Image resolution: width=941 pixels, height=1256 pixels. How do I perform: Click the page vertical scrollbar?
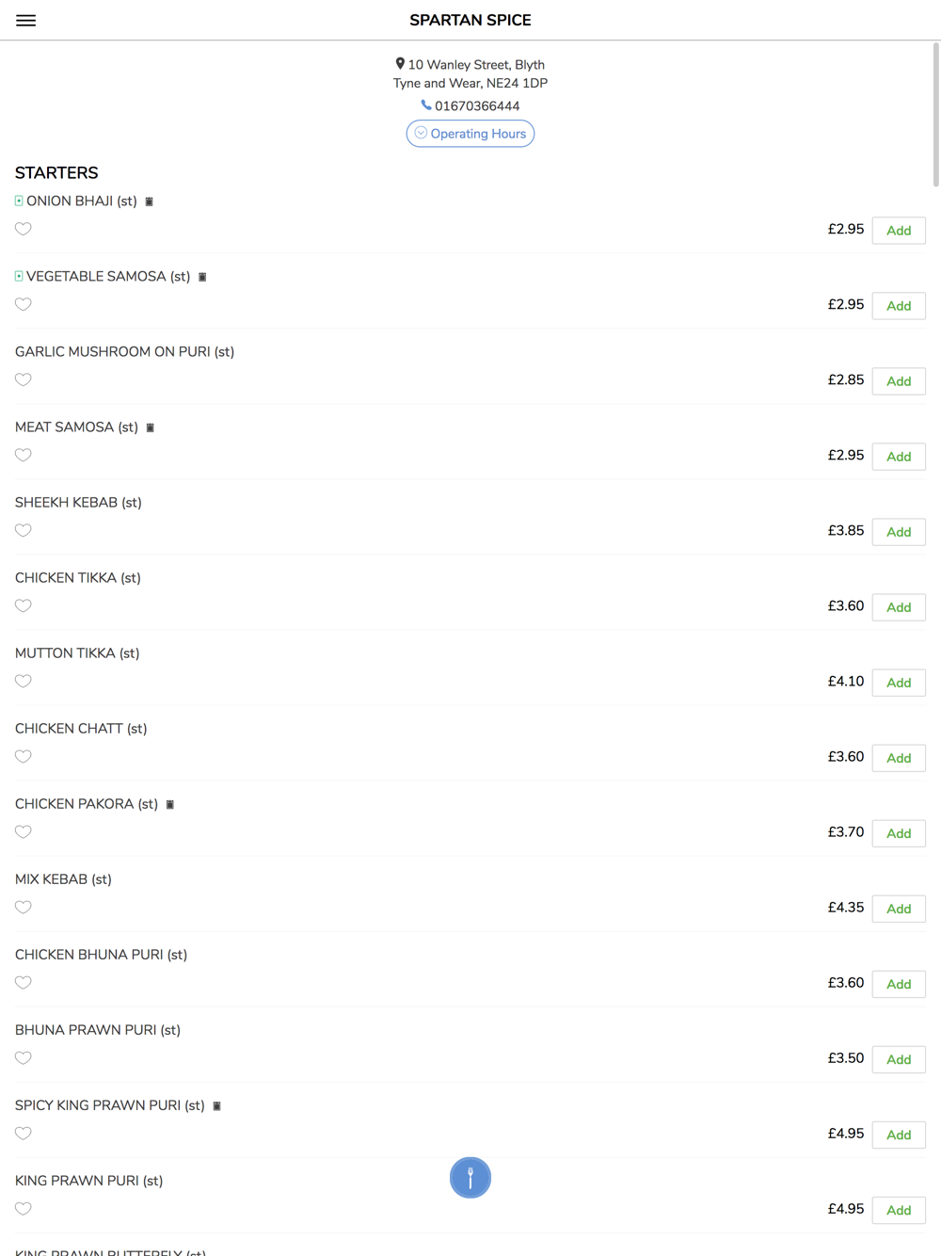pyautogui.click(x=935, y=115)
